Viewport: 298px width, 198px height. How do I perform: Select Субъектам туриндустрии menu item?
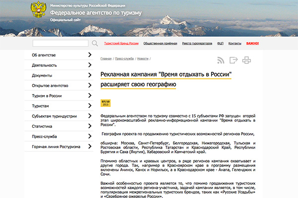pyautogui.click(x=59, y=116)
